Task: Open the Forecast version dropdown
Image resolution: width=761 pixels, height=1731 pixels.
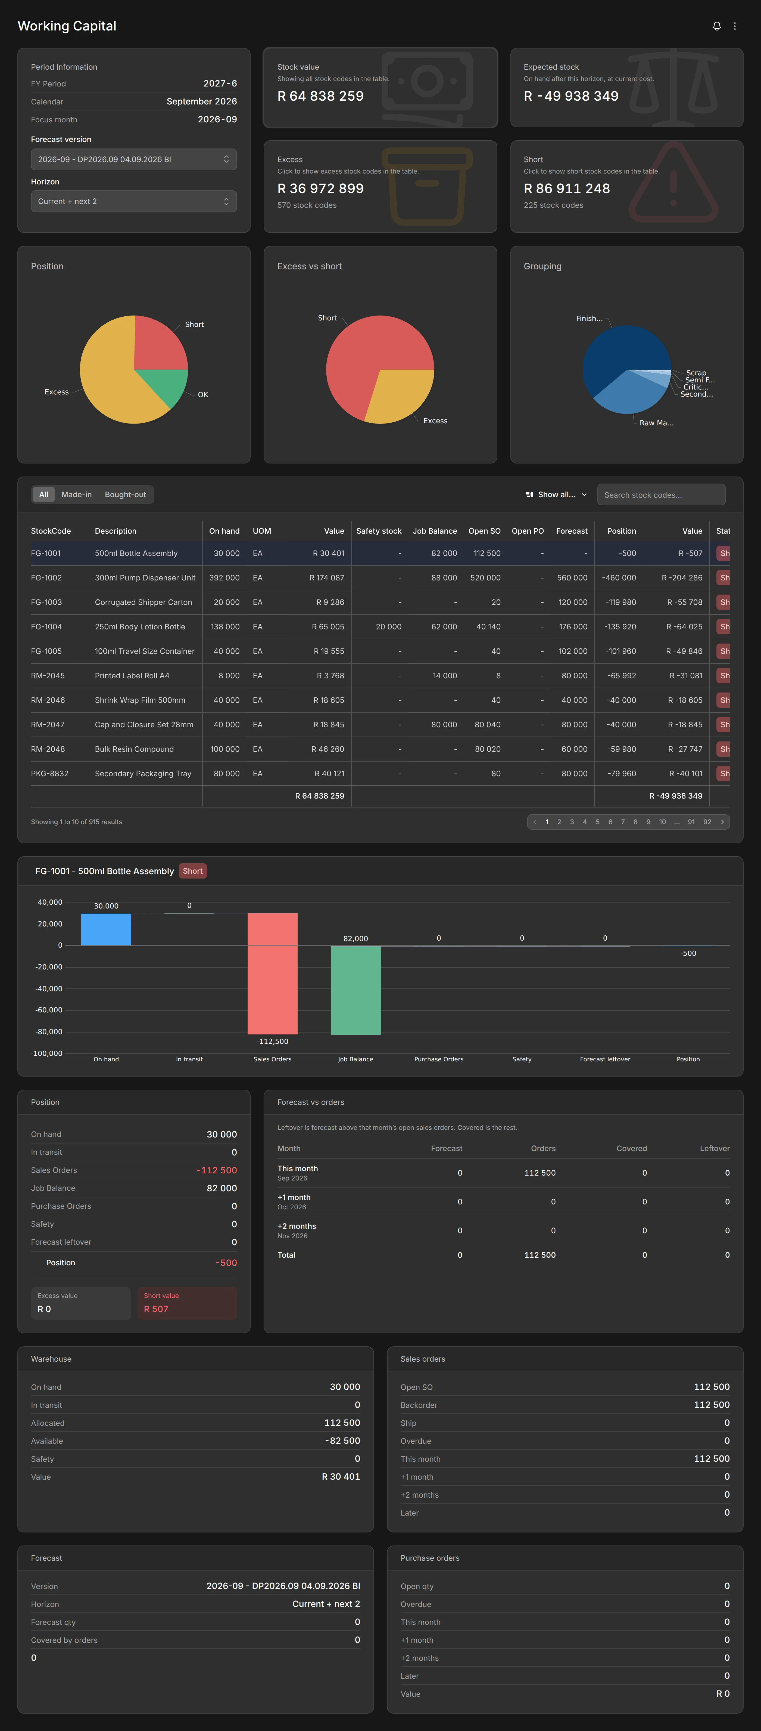Action: click(134, 159)
